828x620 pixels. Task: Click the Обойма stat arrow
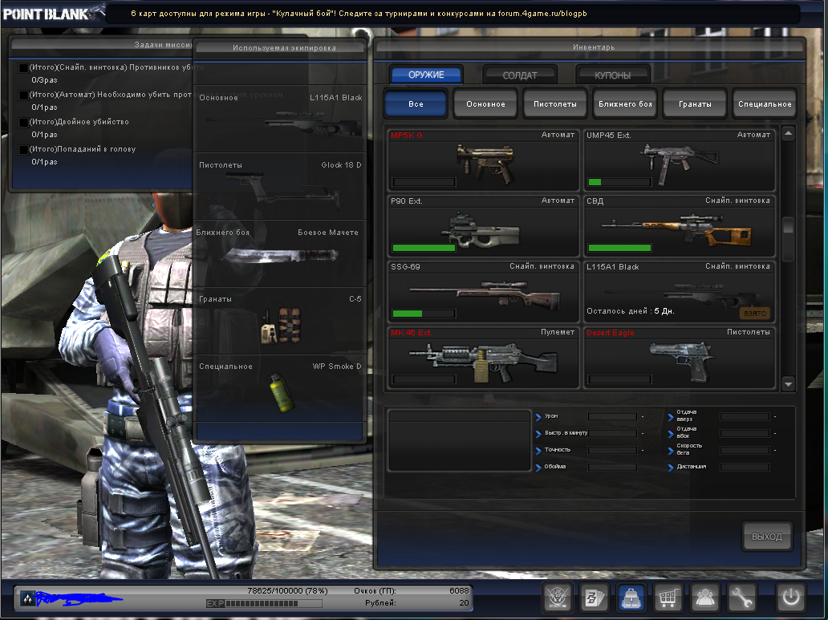(538, 468)
